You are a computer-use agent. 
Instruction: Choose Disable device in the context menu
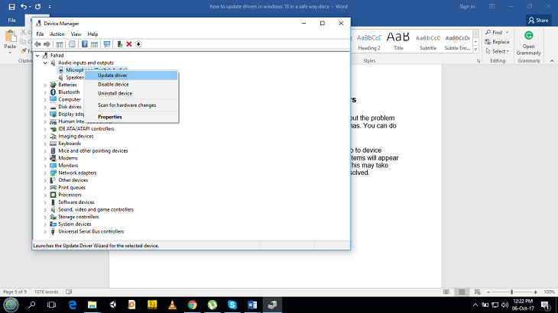131,84
